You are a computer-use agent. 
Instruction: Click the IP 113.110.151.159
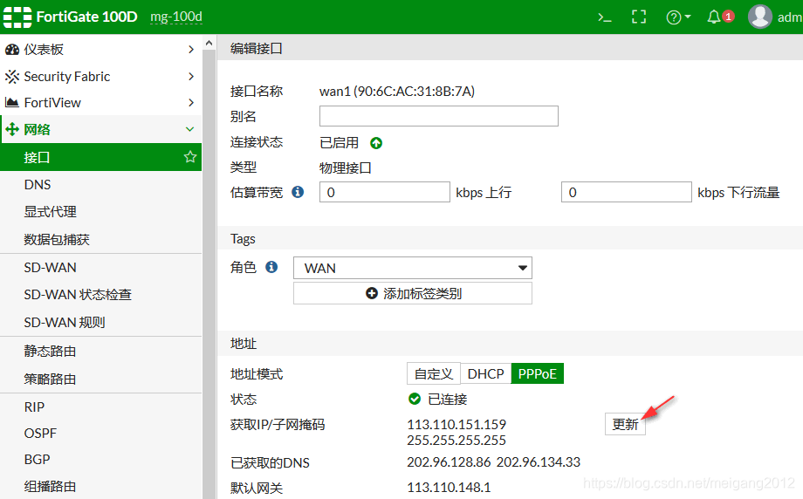pos(456,424)
